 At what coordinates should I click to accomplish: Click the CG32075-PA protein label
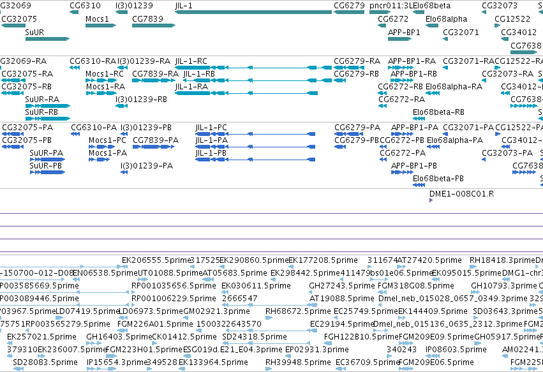(x=27, y=128)
